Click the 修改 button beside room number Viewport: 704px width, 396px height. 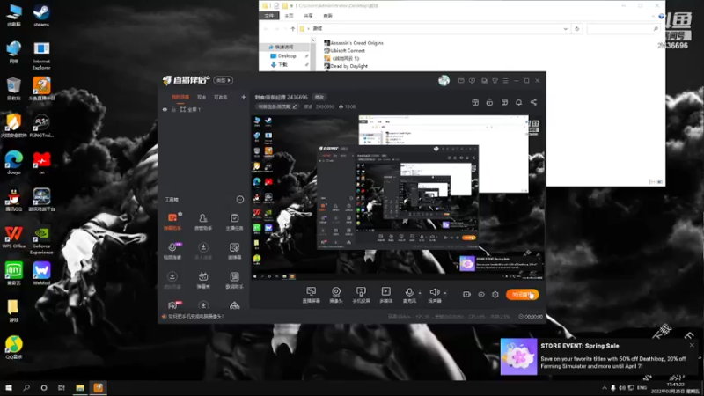319,97
